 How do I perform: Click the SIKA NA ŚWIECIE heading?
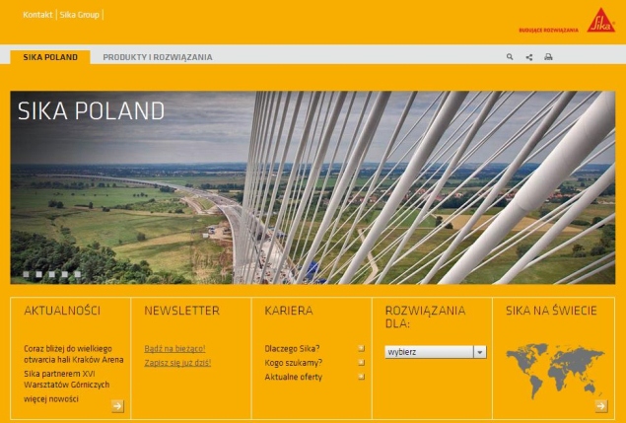[x=551, y=311]
